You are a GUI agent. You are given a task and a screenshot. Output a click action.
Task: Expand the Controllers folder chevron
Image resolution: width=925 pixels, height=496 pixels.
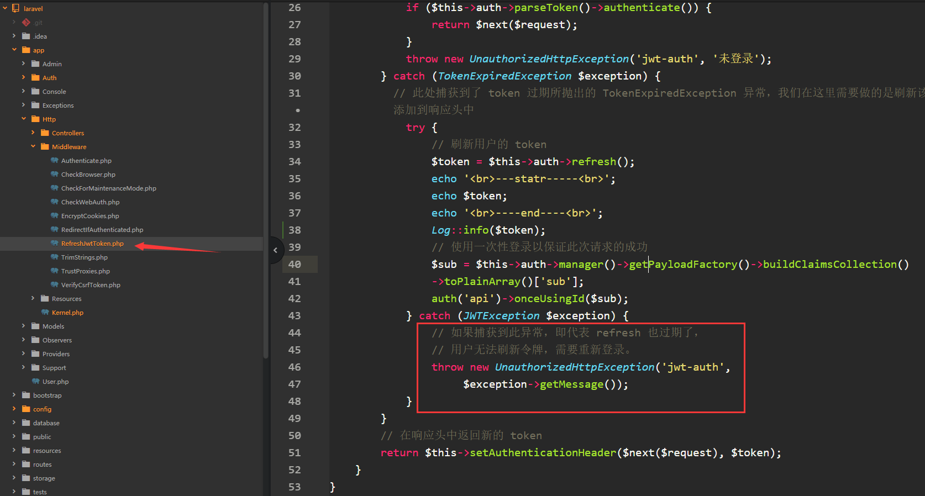[33, 133]
